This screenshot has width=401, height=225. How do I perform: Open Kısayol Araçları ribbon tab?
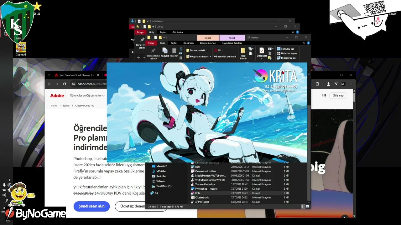click(208, 43)
